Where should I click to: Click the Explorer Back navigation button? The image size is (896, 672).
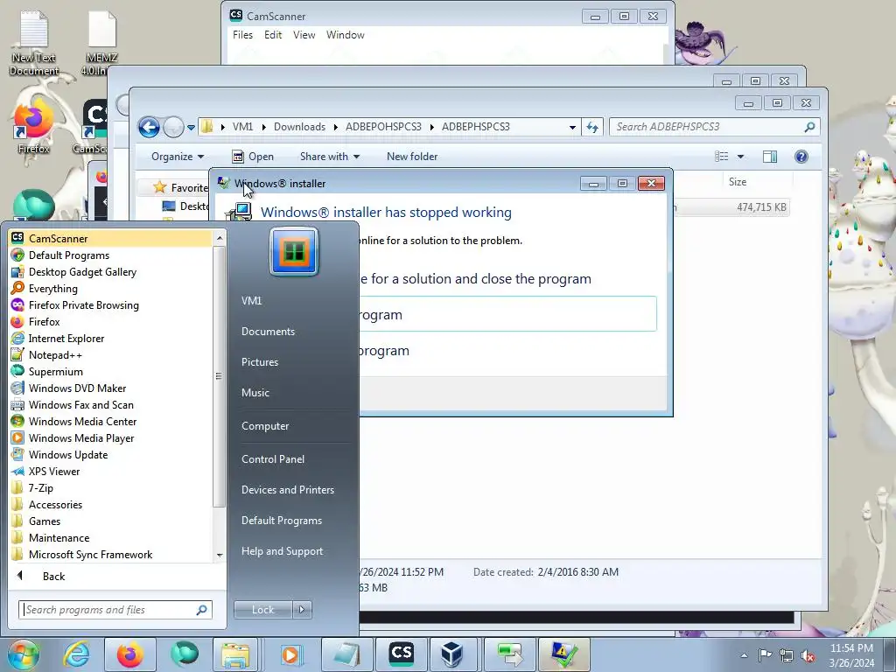(149, 127)
